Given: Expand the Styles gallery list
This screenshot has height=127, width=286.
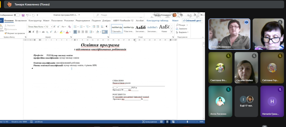Looking at the screenshot, I should 172,32.
